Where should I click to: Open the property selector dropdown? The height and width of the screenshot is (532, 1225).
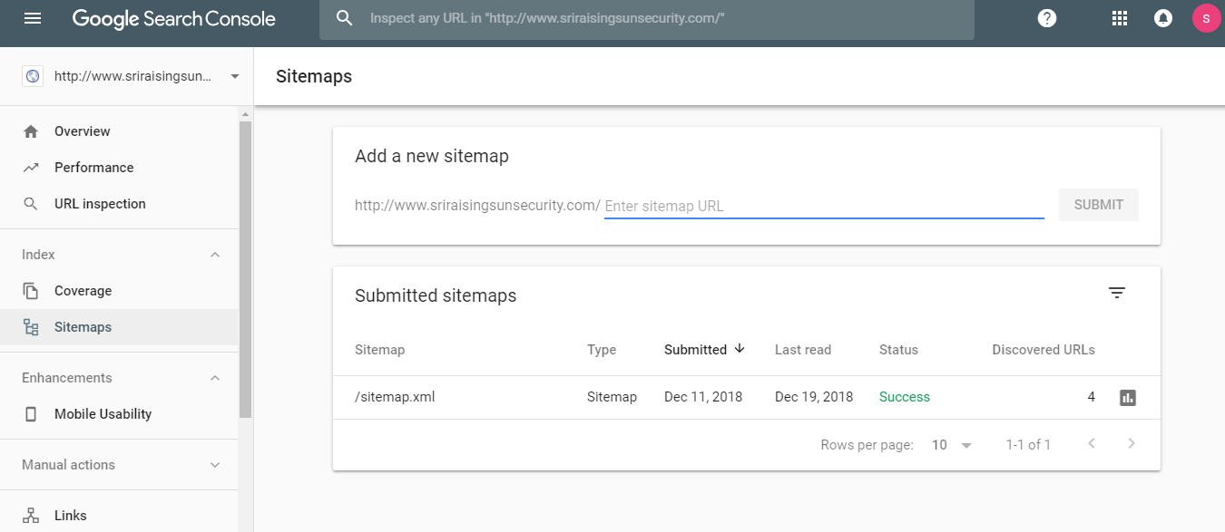234,76
